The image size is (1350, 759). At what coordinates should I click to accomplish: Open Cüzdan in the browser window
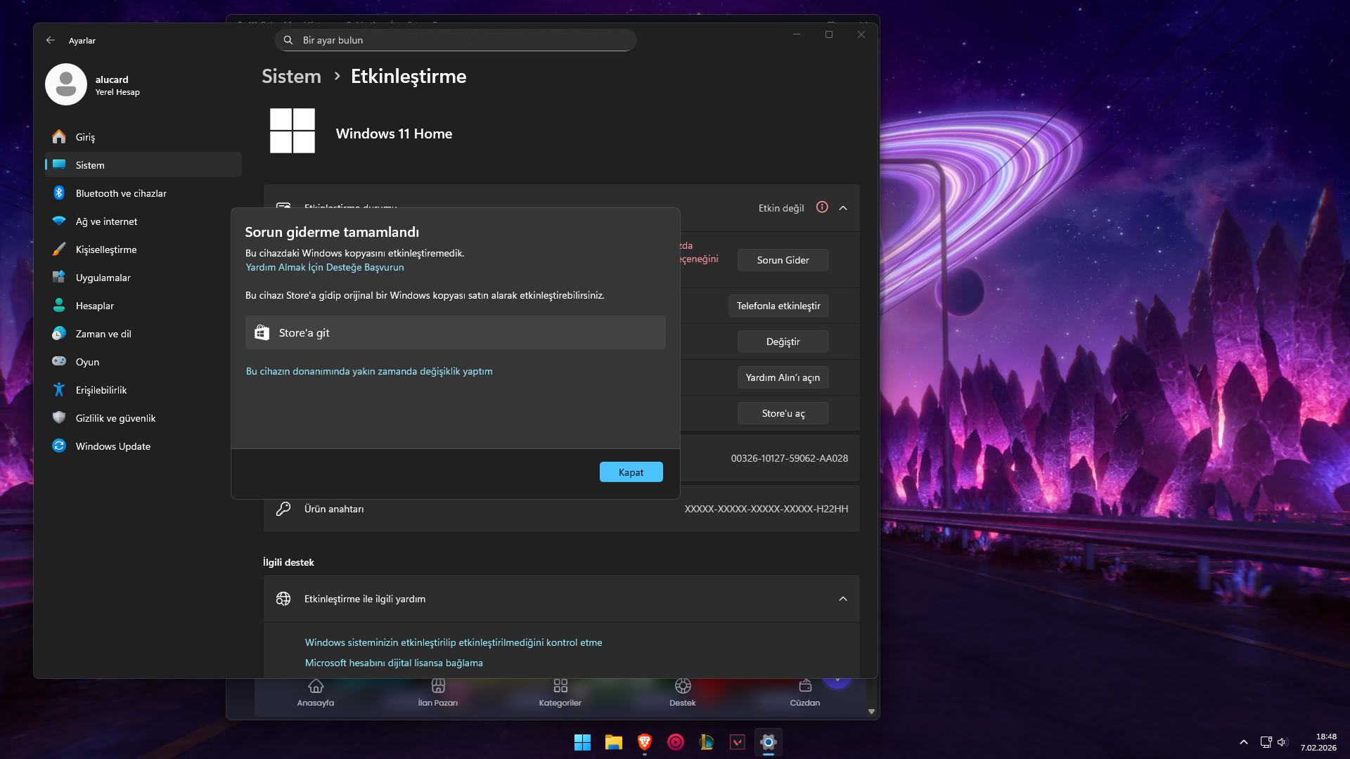coord(805,692)
